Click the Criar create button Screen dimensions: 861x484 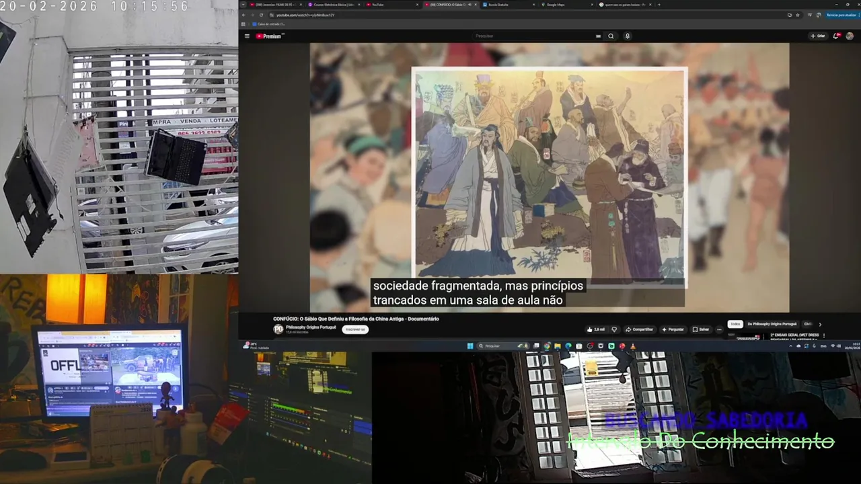point(818,36)
